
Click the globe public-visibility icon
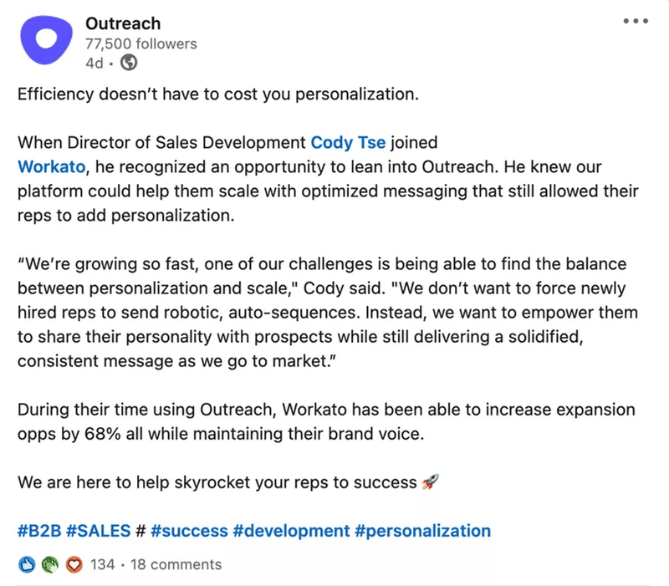coord(127,62)
